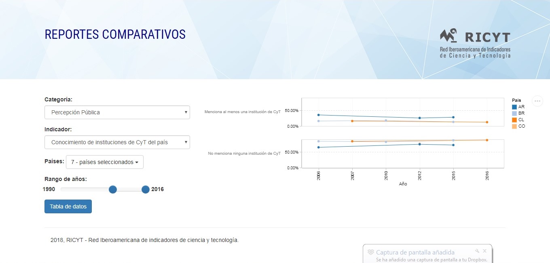Open the Indicador dropdown
The width and height of the screenshot is (550, 263).
[x=117, y=142]
